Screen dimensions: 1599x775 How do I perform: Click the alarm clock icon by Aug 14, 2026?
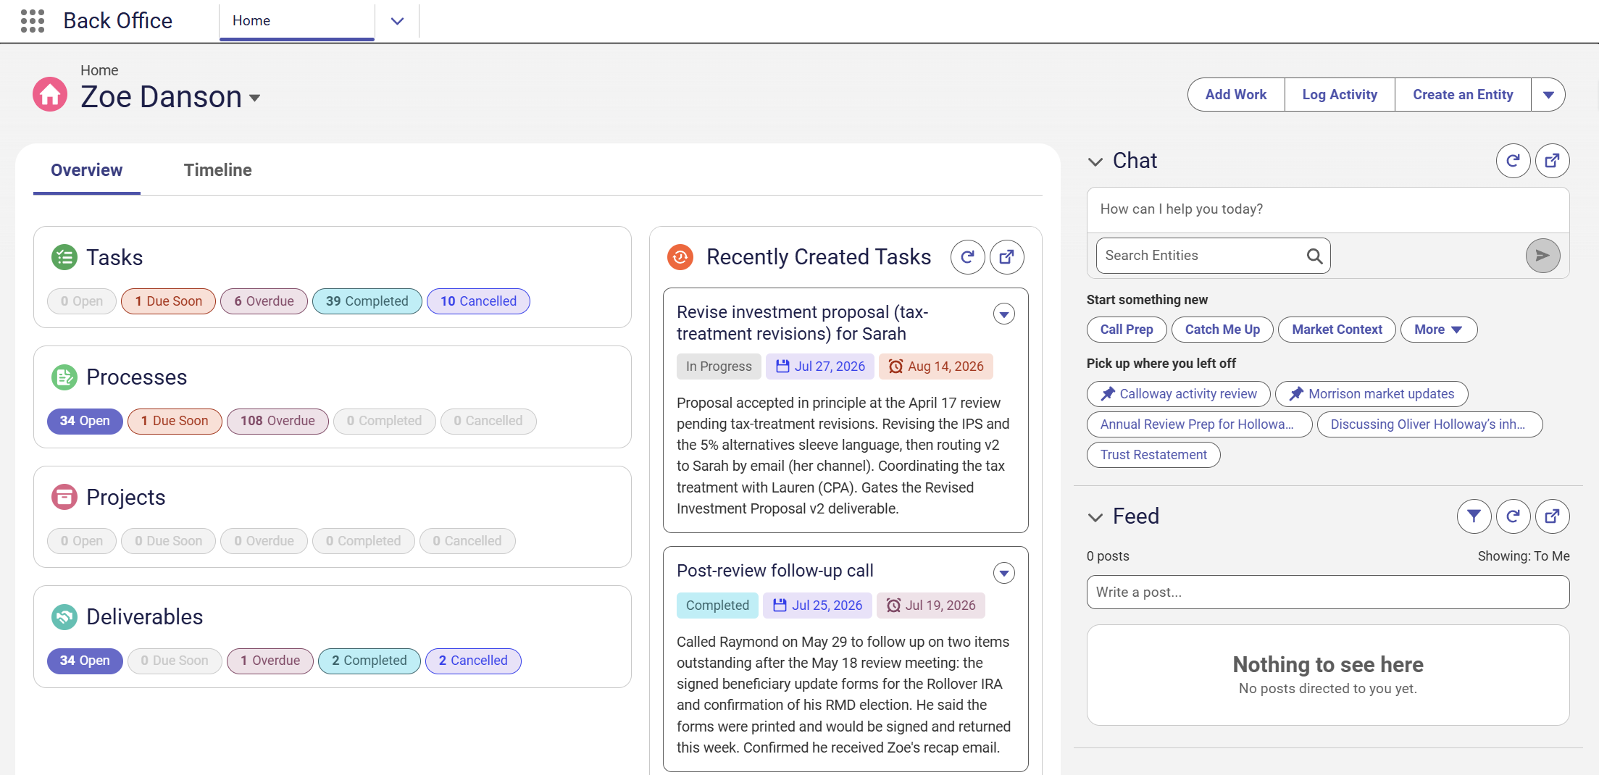tap(895, 366)
